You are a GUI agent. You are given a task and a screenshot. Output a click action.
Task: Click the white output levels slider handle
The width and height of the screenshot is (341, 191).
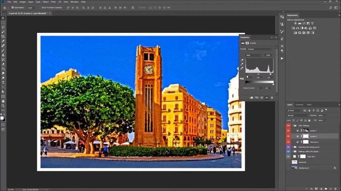273,84
